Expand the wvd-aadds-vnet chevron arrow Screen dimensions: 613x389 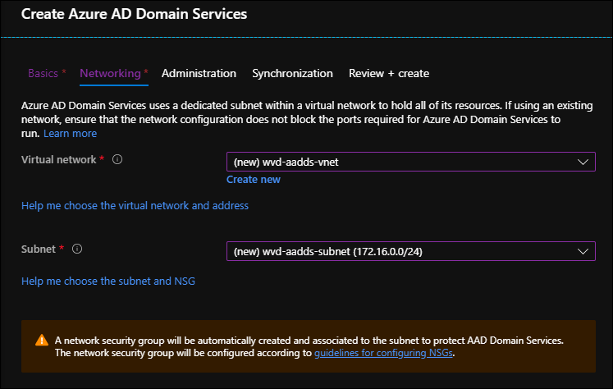pos(583,162)
